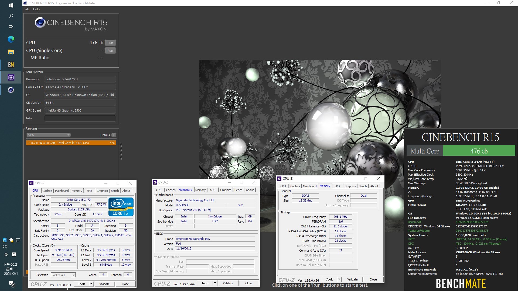Click Tools button in CPU-Z CPU window
Screen dimensions: 518x291
(x=81, y=284)
